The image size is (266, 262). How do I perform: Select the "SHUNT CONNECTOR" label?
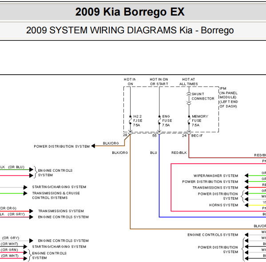203,96
